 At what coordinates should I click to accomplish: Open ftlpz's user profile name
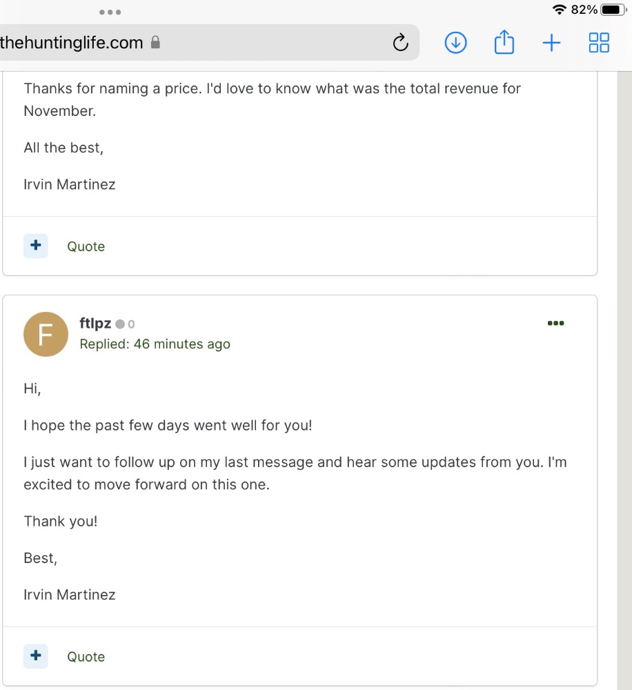click(x=95, y=324)
